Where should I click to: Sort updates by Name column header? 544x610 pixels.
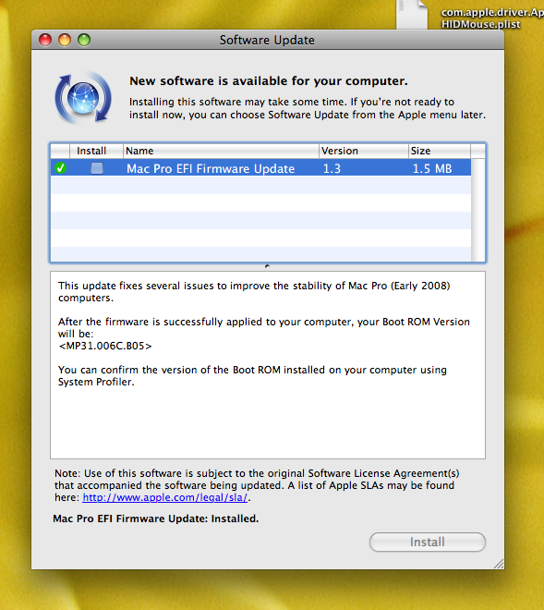221,151
